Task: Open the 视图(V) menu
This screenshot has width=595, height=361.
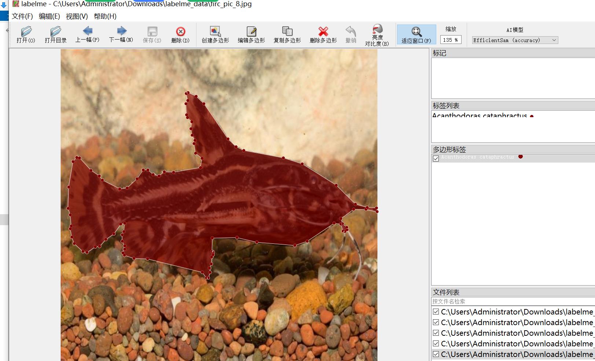Action: [77, 16]
